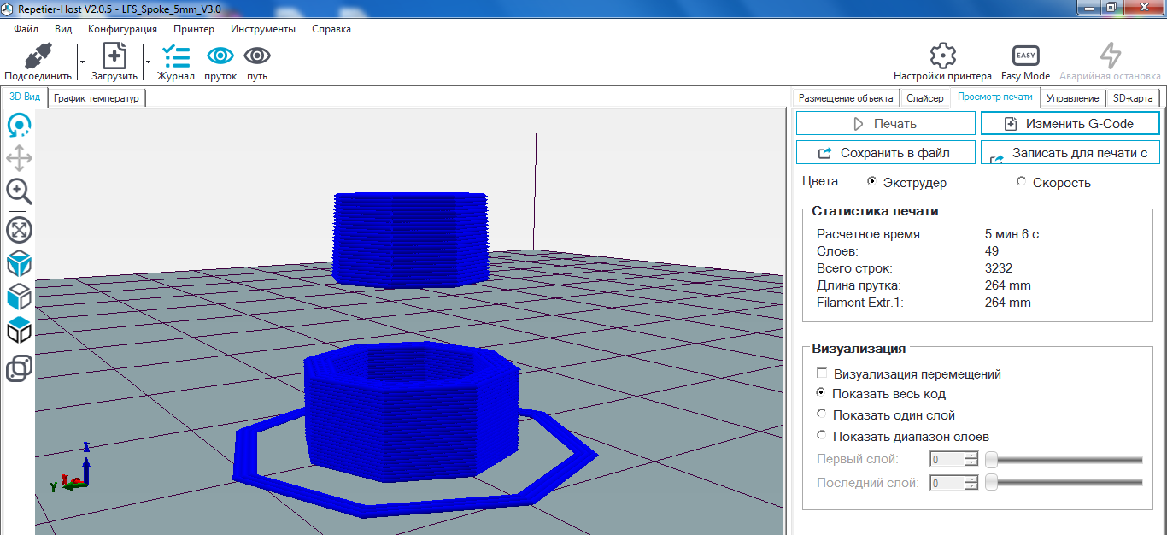Image resolution: width=1167 pixels, height=535 pixels.
Task: Click the Connect (Подсоединить) plug icon
Action: tap(36, 57)
